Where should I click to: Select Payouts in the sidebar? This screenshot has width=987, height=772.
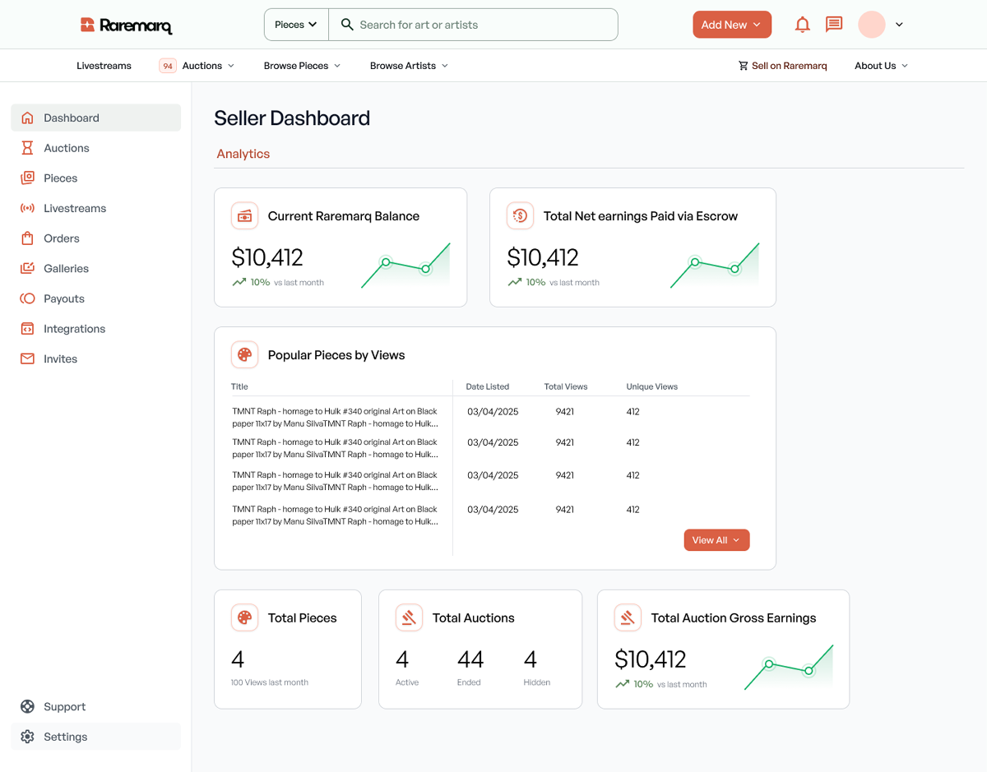(63, 298)
